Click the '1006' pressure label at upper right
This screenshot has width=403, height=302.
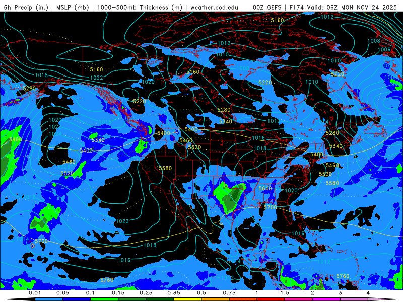pos(384,49)
